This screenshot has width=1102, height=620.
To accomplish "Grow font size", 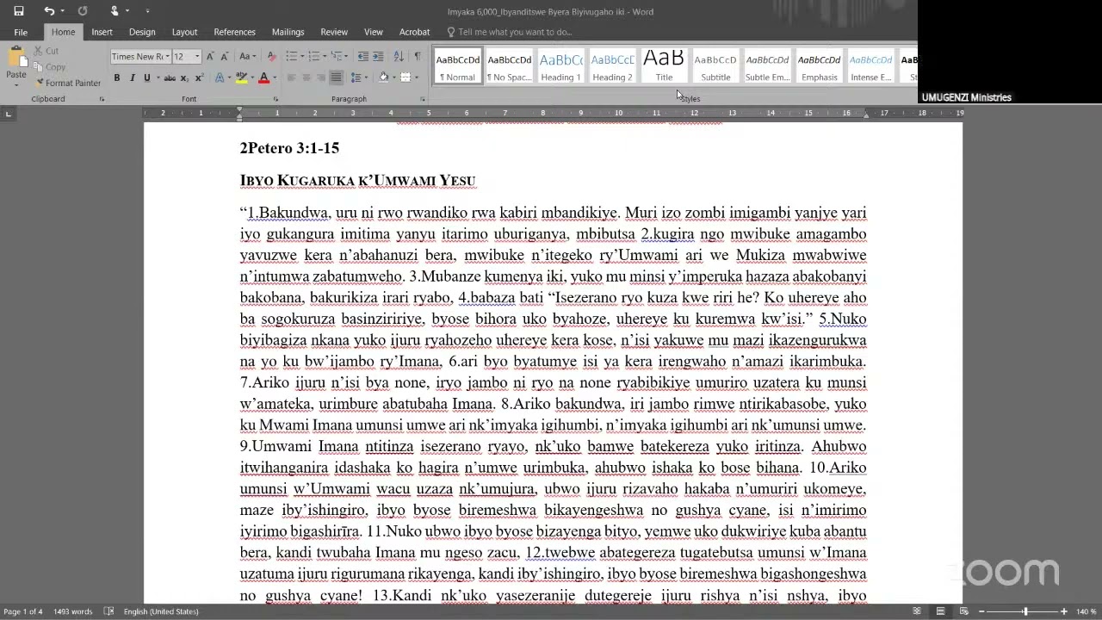I will (210, 57).
